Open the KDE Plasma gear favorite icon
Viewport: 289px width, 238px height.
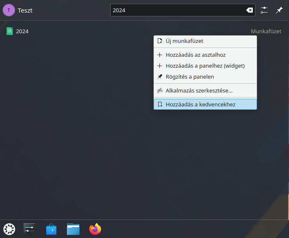9,229
